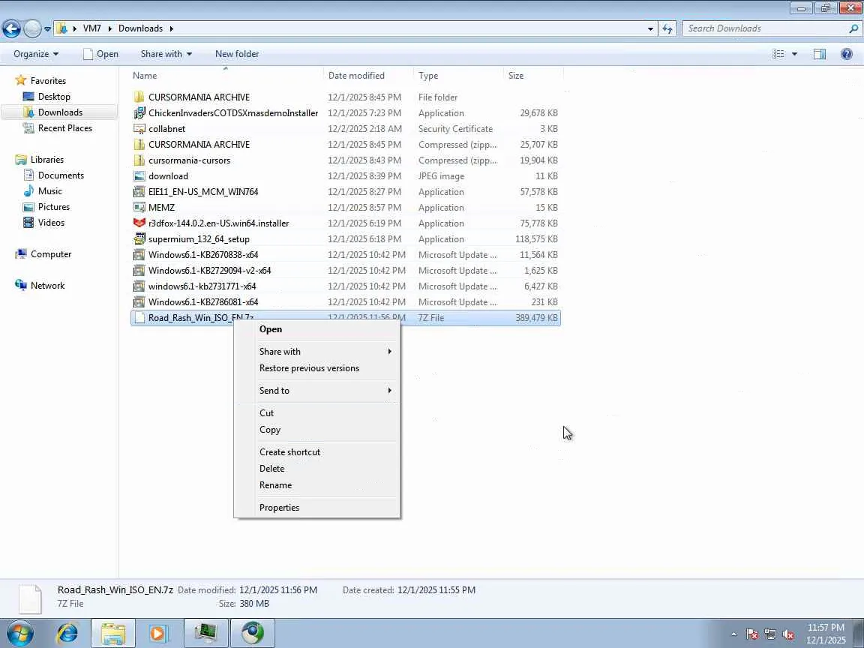
Task: Select the Windows6.1-KB2729094-v2-x64 update icon
Action: click(x=139, y=271)
